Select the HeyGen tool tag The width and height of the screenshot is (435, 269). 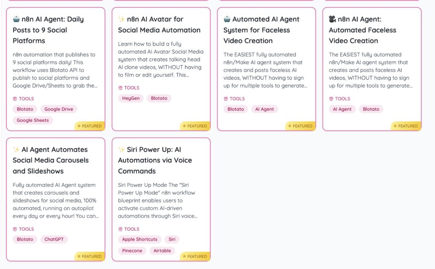pyautogui.click(x=131, y=98)
